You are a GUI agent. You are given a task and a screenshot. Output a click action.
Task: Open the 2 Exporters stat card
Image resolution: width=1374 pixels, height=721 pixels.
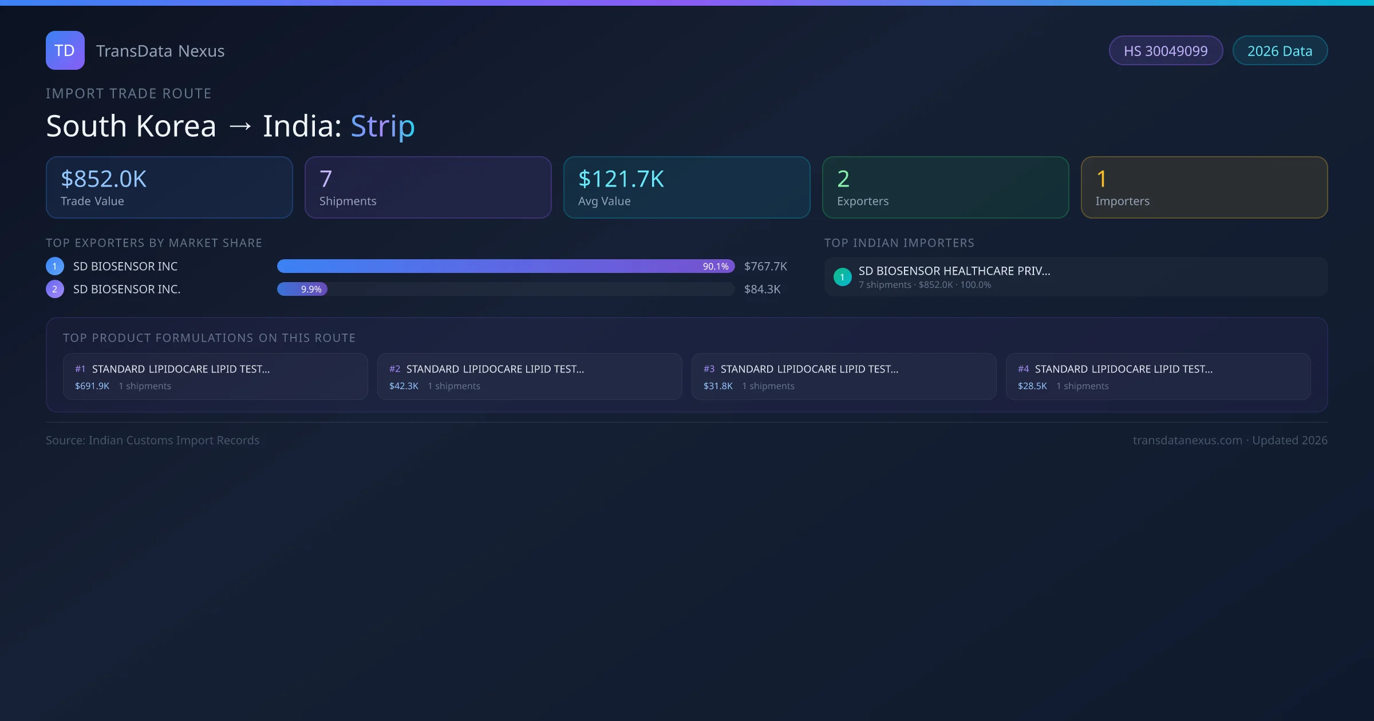(x=946, y=188)
